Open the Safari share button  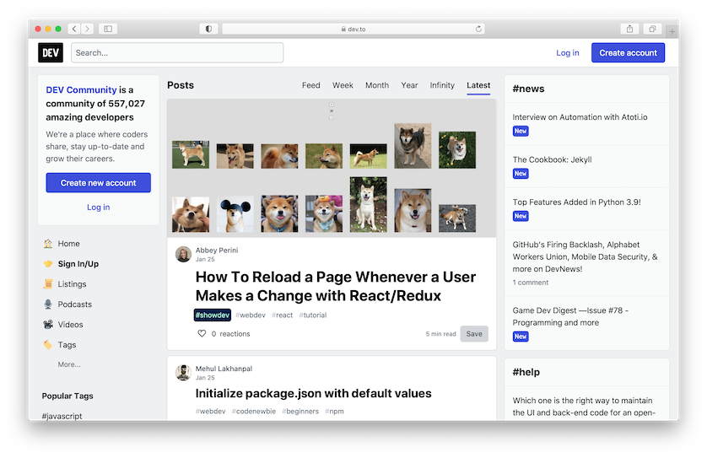coord(630,29)
